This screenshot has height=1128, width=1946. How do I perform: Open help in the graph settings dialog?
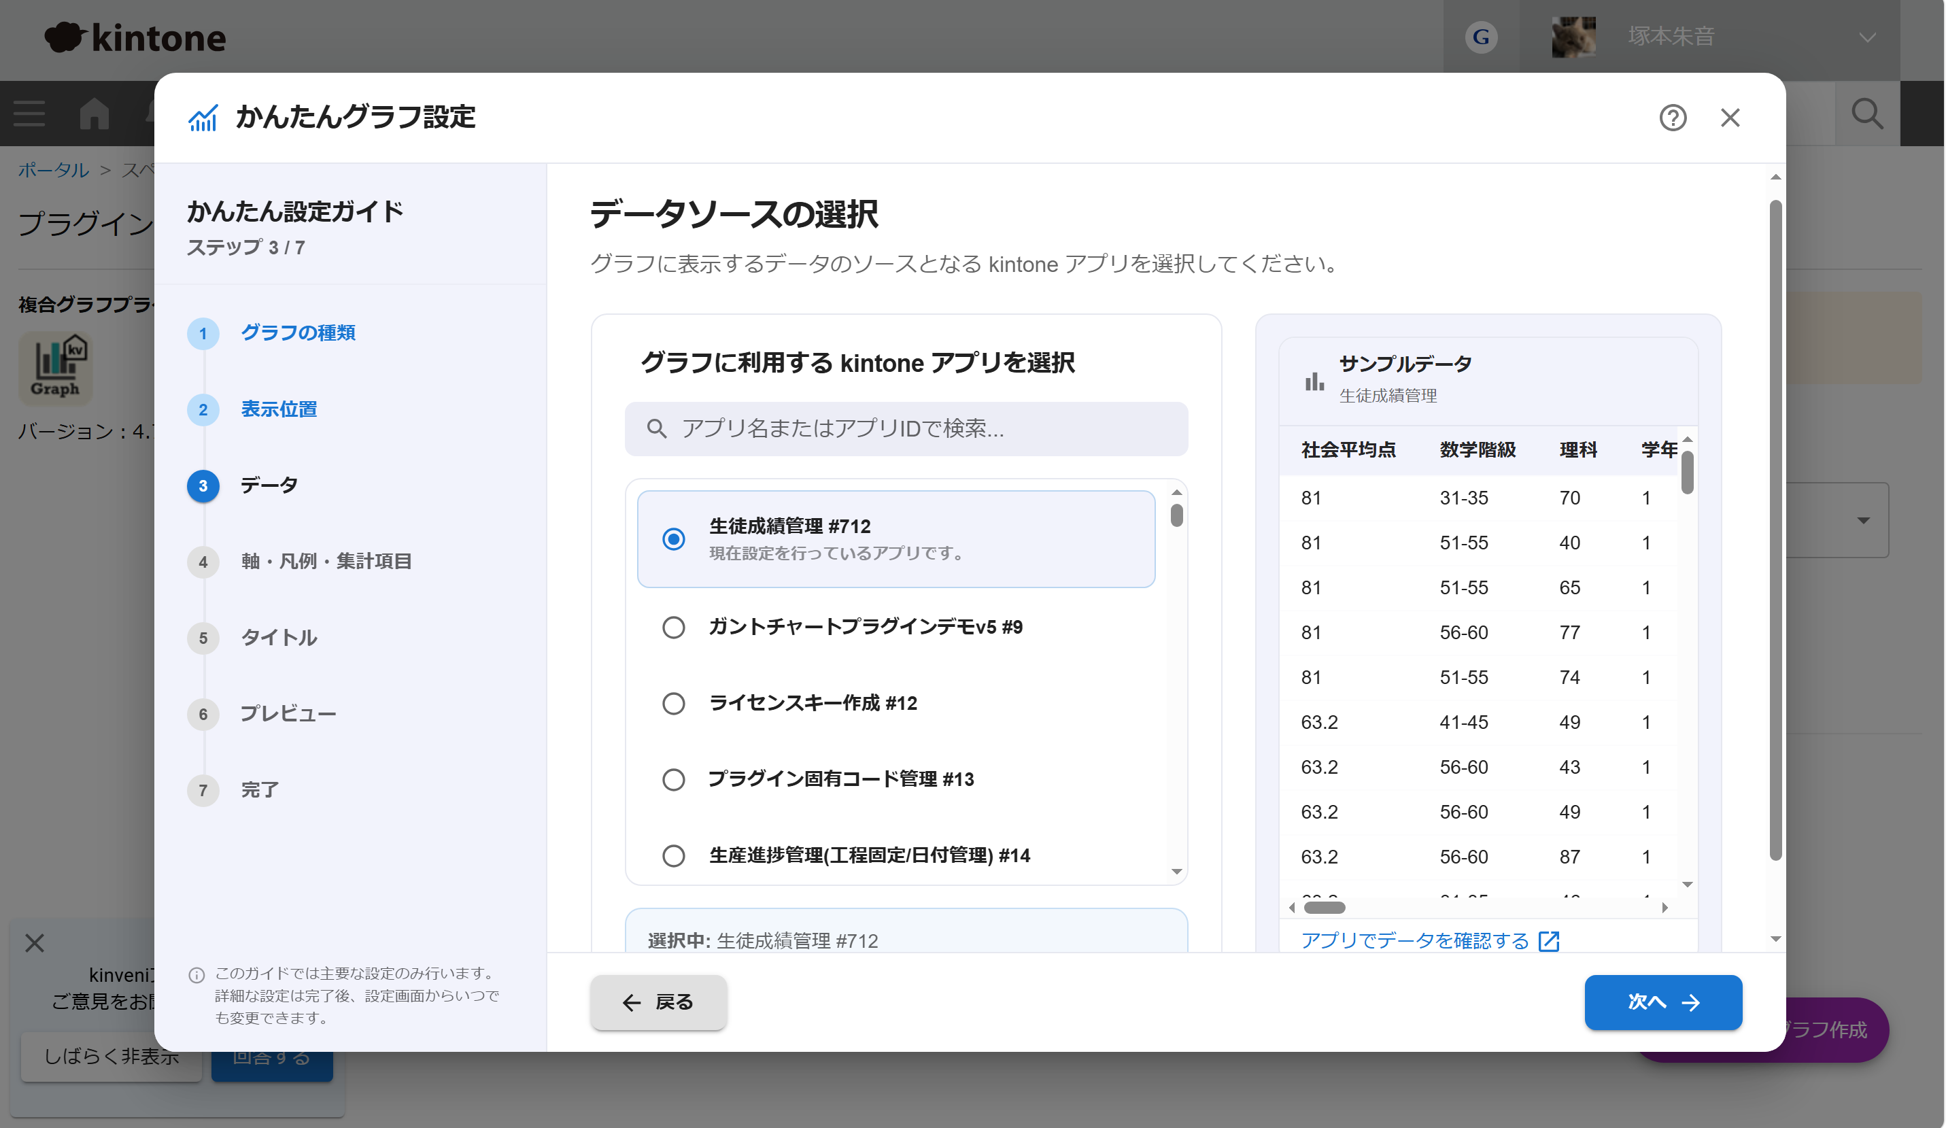coord(1673,118)
